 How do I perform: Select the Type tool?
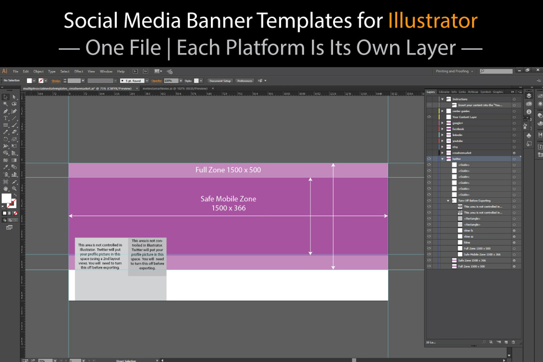[x=5, y=118]
